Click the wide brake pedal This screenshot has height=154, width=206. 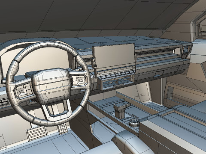[x=36, y=133]
